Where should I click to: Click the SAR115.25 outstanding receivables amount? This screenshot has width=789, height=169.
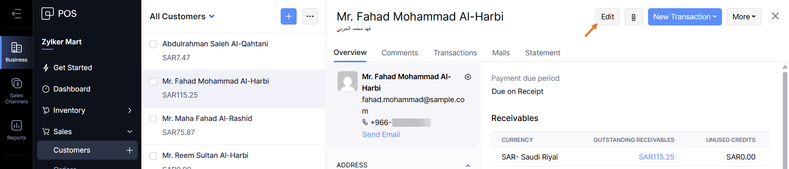(656, 157)
